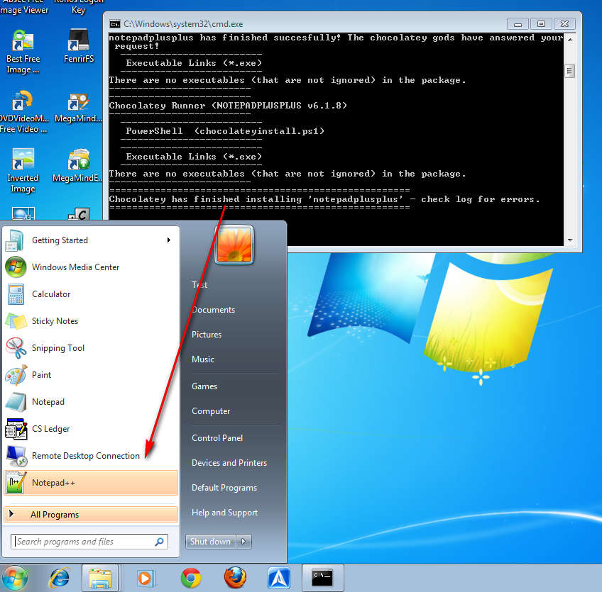The height and width of the screenshot is (592, 602).
Task: Launch Paint from the Start menu
Action: pos(41,375)
